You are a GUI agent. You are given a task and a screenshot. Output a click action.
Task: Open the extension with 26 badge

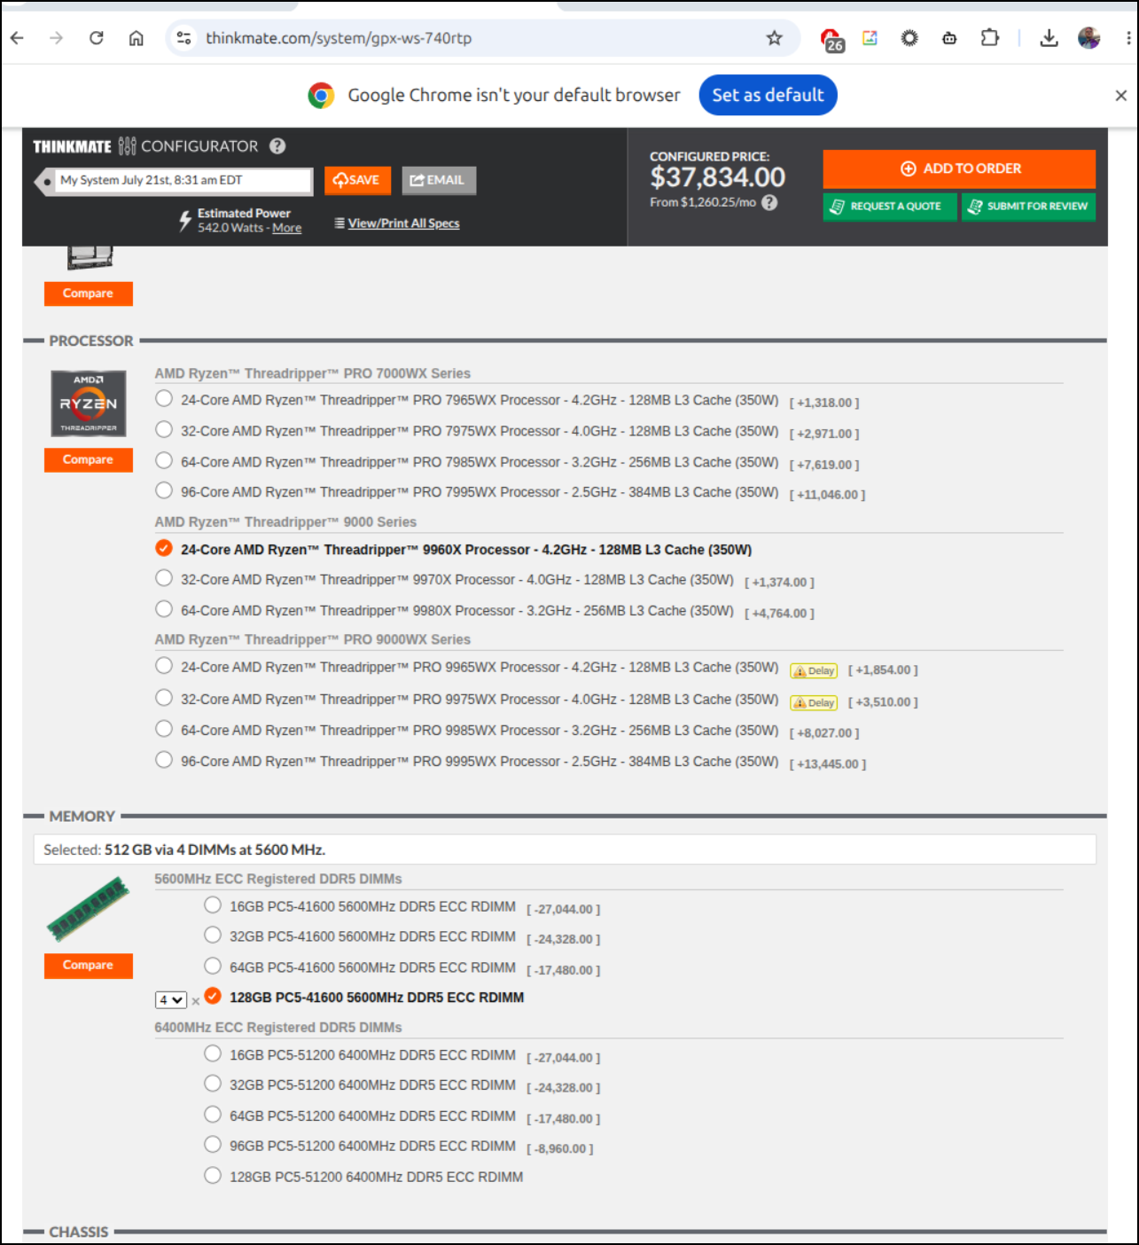[831, 40]
